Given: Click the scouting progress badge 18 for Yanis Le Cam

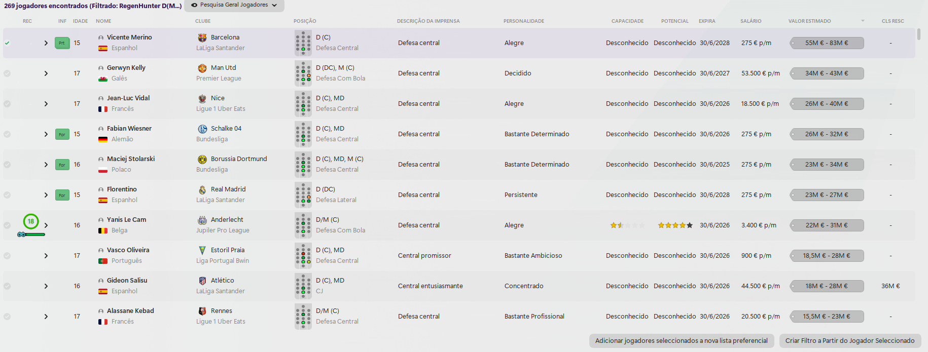Looking at the screenshot, I should pyautogui.click(x=31, y=221).
